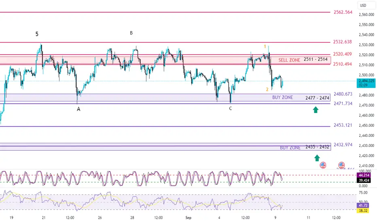The height and width of the screenshot is (222, 377).
Task: Select the green up arrow under 2471.734 line
Action: pyautogui.click(x=316, y=110)
